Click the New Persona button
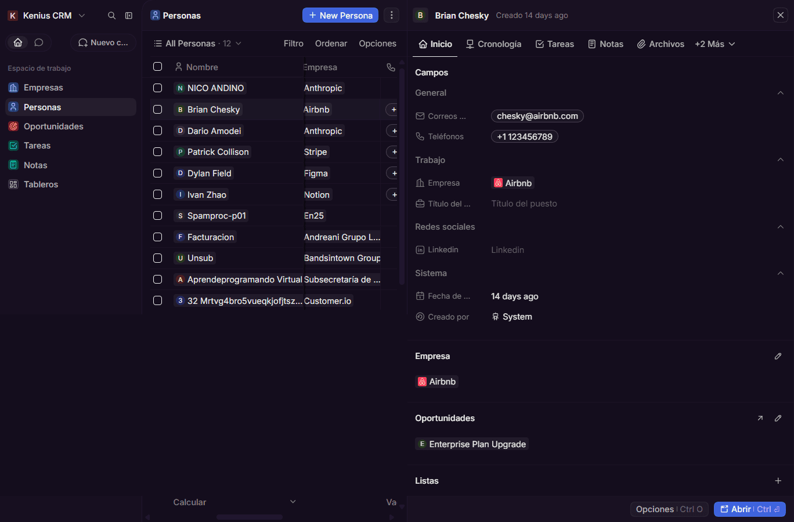Image resolution: width=794 pixels, height=522 pixels. pyautogui.click(x=340, y=15)
